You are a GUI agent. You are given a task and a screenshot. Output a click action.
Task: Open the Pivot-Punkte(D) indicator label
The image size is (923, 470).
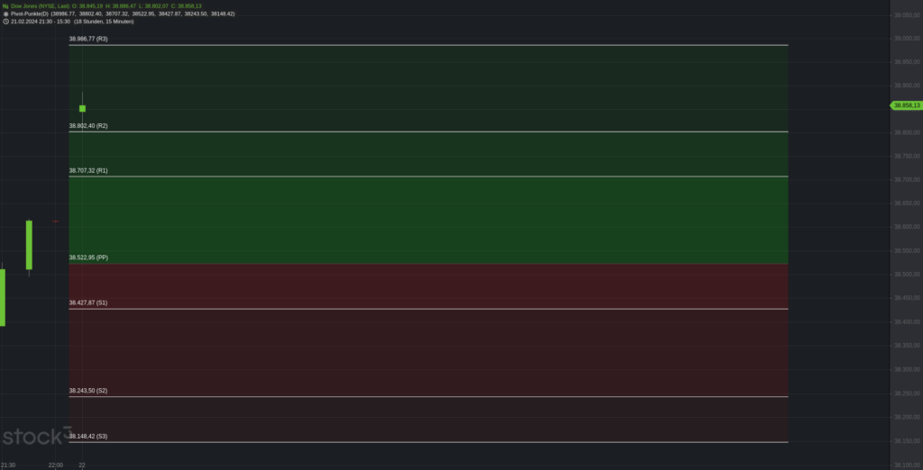(30, 14)
